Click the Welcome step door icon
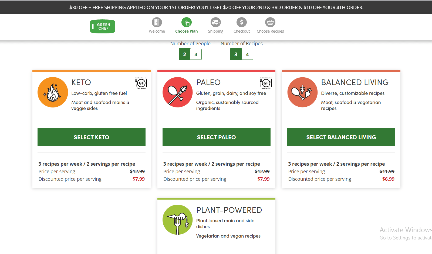432x254 pixels. pos(157,22)
